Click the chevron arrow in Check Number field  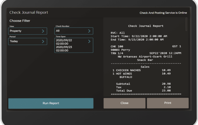pyautogui.click(x=89, y=31)
